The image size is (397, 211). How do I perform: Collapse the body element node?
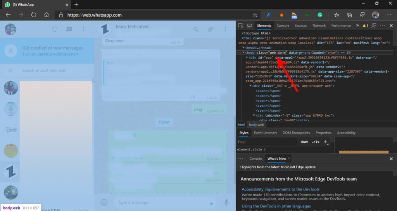[243, 53]
